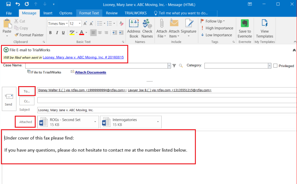Click the Subject field
Screen dimensions: 297x184
coord(167,110)
